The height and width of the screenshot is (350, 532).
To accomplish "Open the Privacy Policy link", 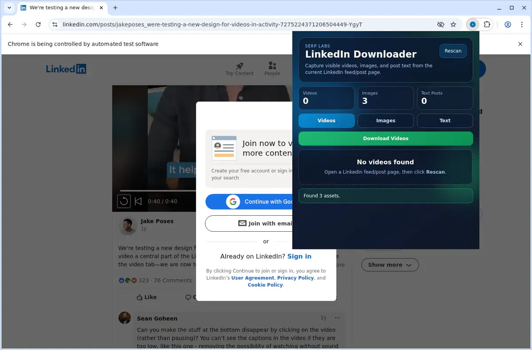I will (x=296, y=278).
